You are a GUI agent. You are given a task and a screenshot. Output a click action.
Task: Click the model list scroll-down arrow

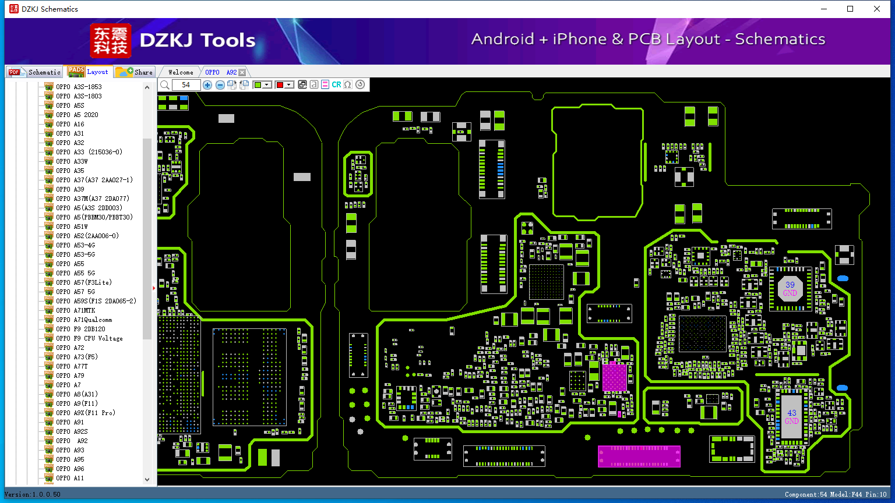click(147, 480)
